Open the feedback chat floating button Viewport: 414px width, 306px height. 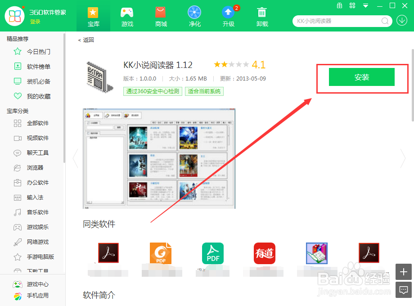(x=404, y=290)
